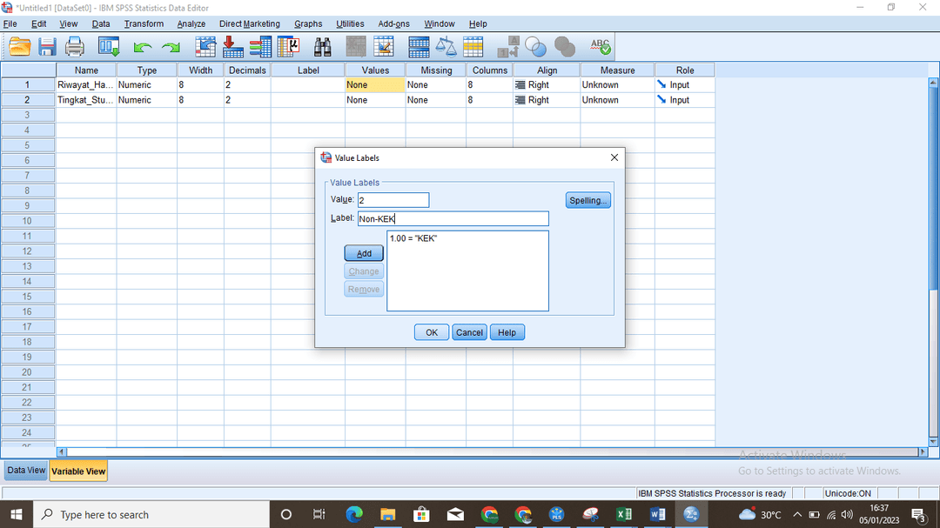
Task: Open the Word icon in the taskbar
Action: (x=657, y=514)
